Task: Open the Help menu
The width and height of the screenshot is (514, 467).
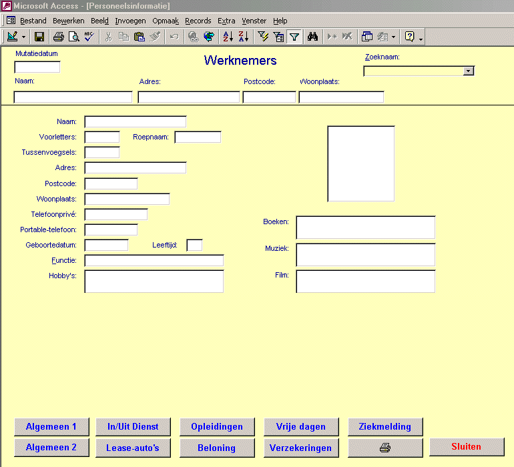Action: click(x=280, y=21)
